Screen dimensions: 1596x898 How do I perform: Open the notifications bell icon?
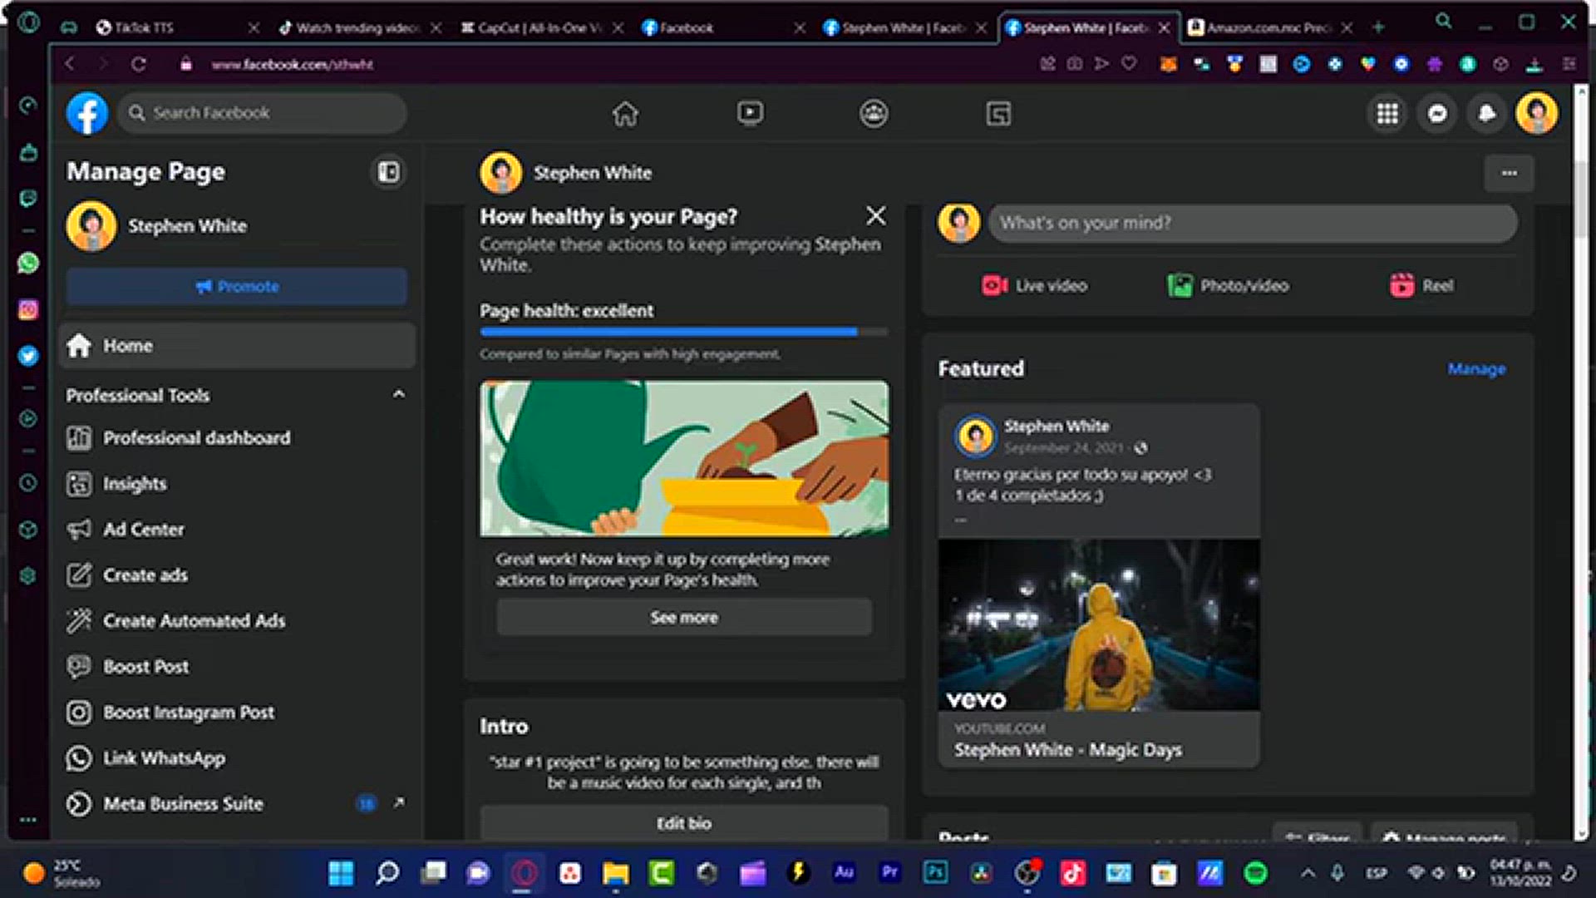[1487, 113]
